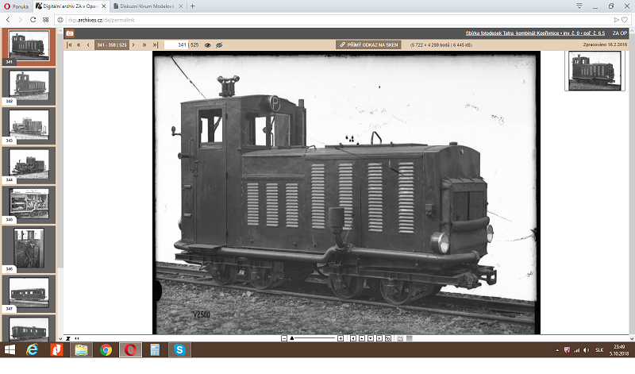
Task: Toggle the show eye icon
Action: click(x=208, y=45)
